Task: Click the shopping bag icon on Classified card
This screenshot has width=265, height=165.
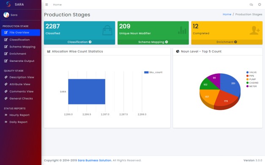Action: tap(107, 30)
